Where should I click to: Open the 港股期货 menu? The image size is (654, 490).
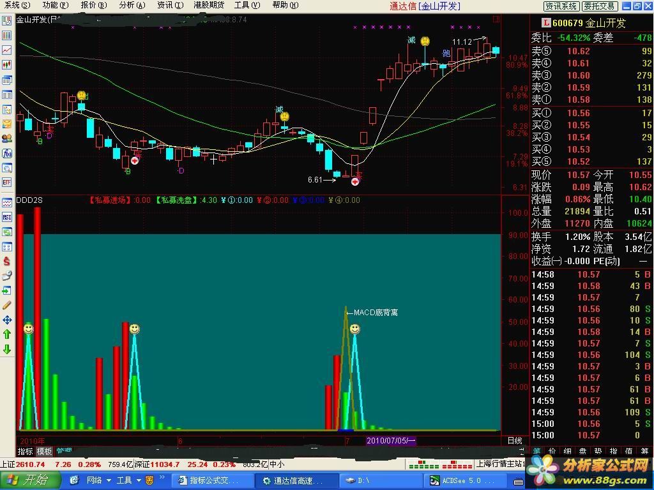pyautogui.click(x=209, y=5)
